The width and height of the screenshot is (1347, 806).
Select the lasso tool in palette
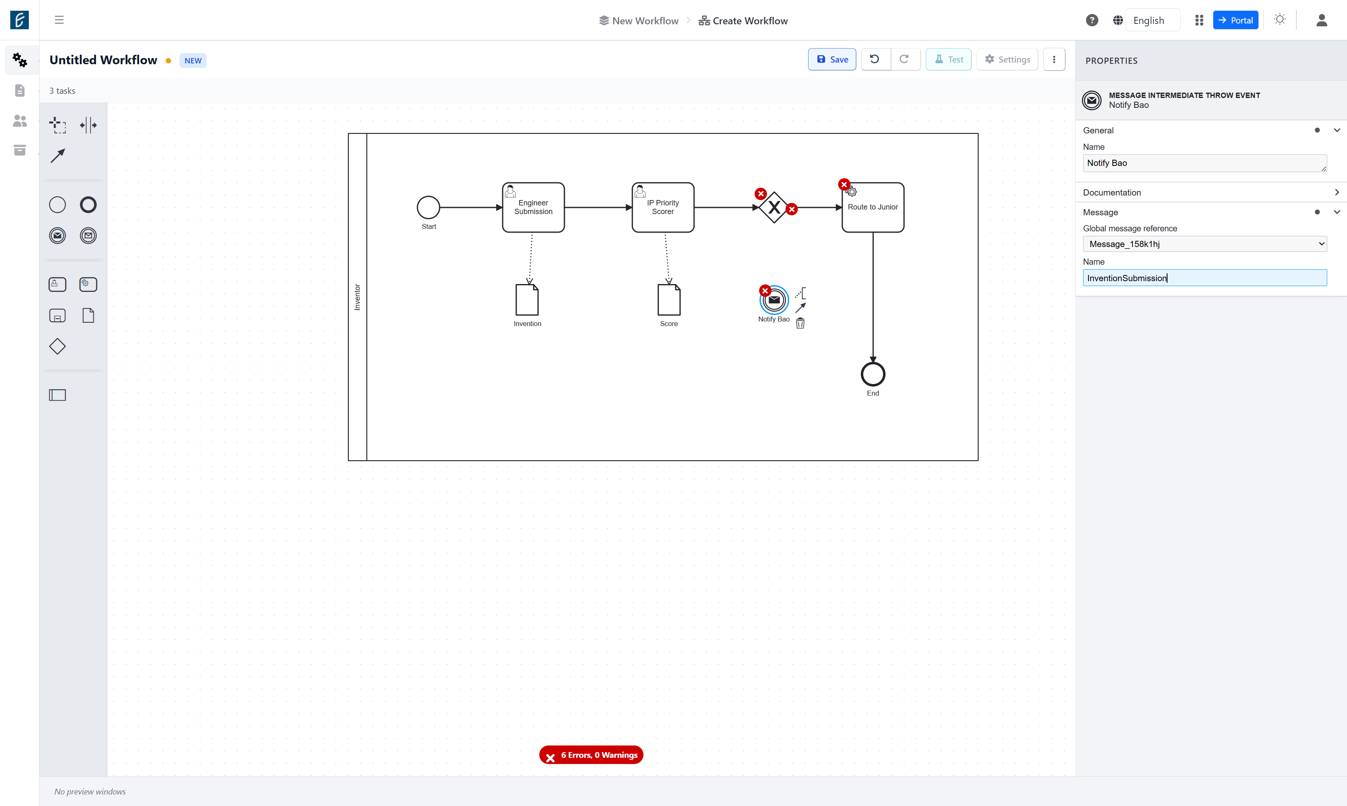(x=57, y=125)
